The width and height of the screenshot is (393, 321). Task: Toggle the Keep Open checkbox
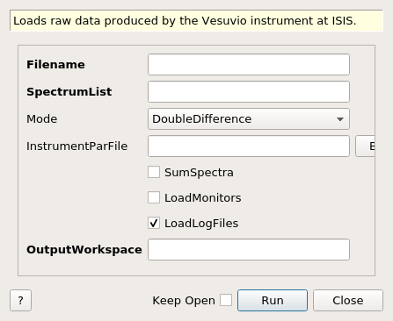click(226, 300)
